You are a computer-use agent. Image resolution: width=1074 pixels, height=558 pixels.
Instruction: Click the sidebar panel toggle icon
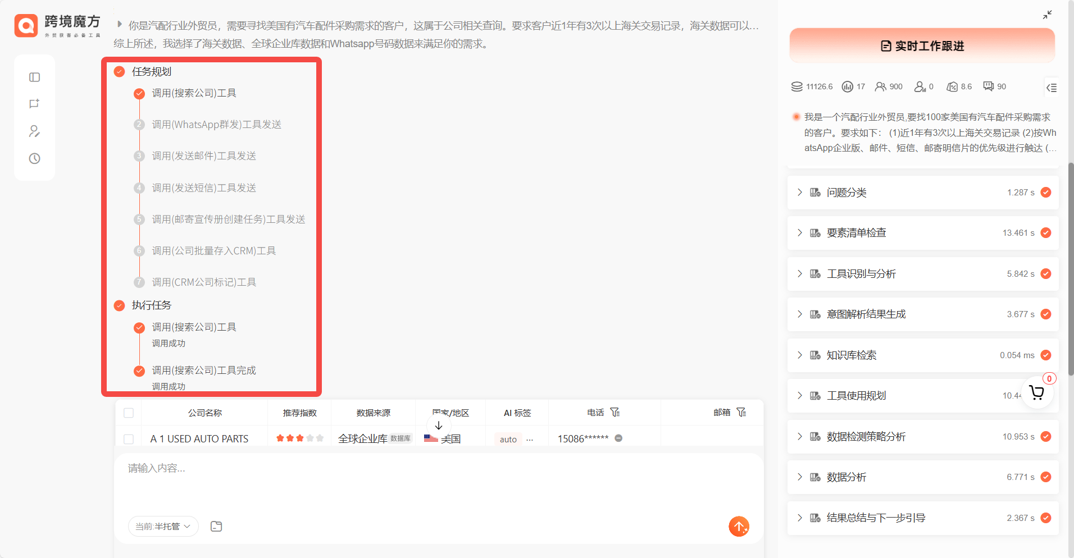(x=34, y=77)
